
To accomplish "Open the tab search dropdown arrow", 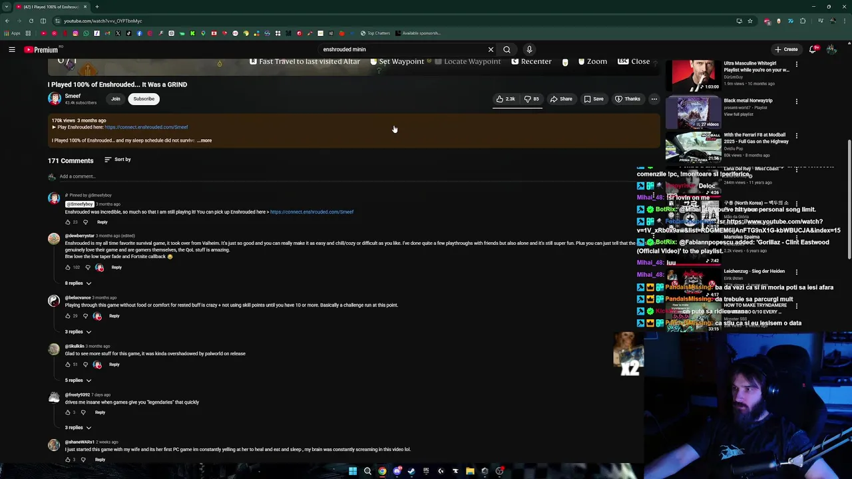I will (x=6, y=7).
